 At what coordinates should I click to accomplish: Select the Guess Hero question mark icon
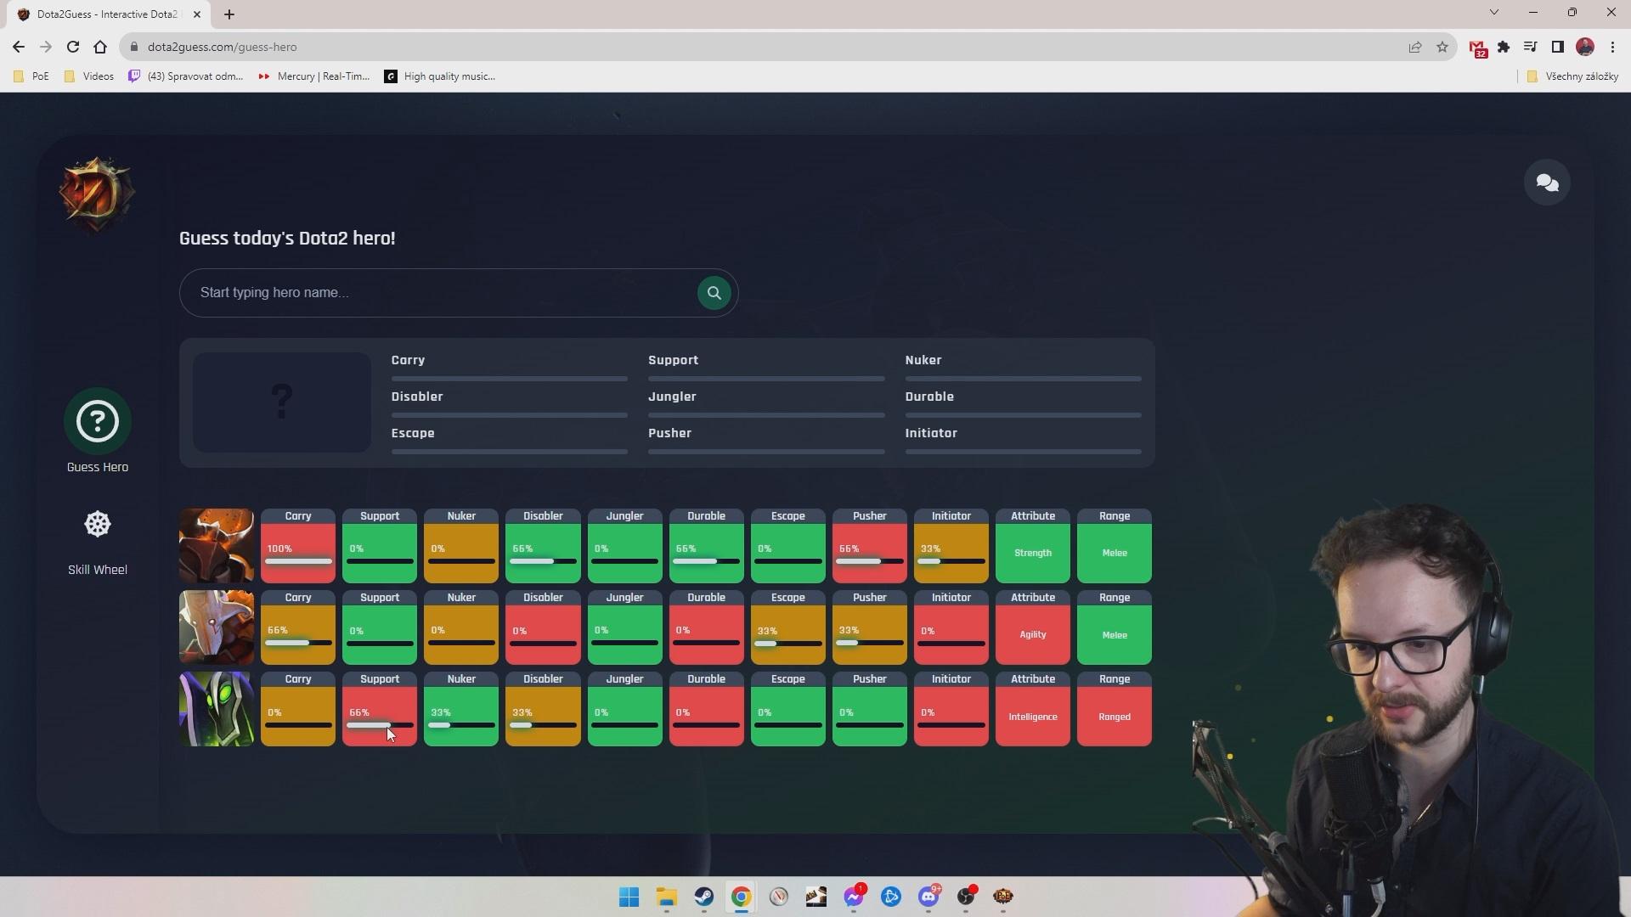click(98, 421)
